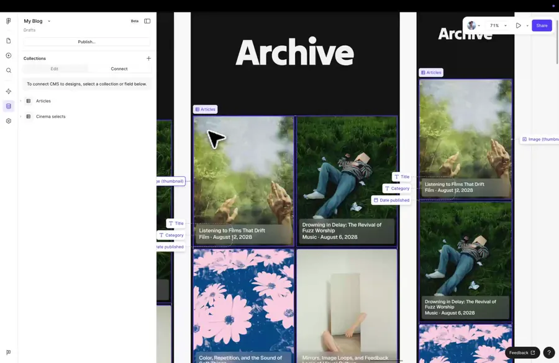Toggle the panel layout icon beside Beta
Image resolution: width=559 pixels, height=363 pixels.
pos(147,20)
